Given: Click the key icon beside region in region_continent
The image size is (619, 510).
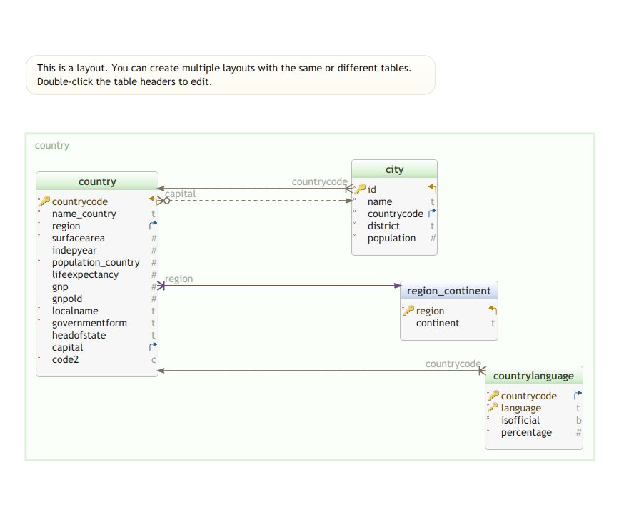Looking at the screenshot, I should (x=409, y=311).
